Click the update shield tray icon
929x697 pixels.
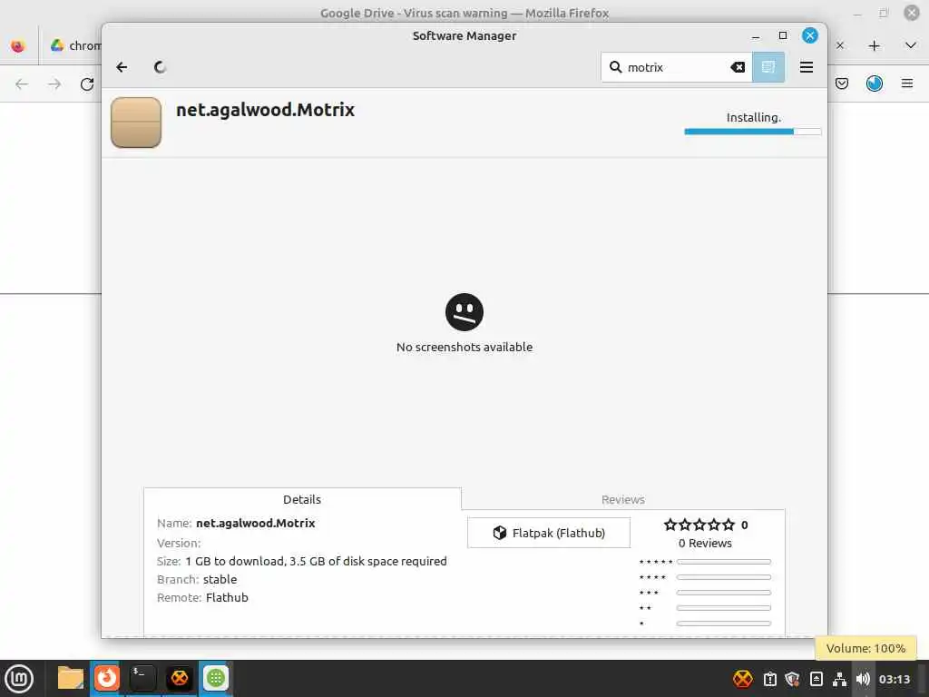[x=793, y=679]
